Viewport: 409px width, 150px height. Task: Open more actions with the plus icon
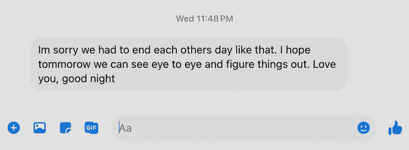click(14, 128)
